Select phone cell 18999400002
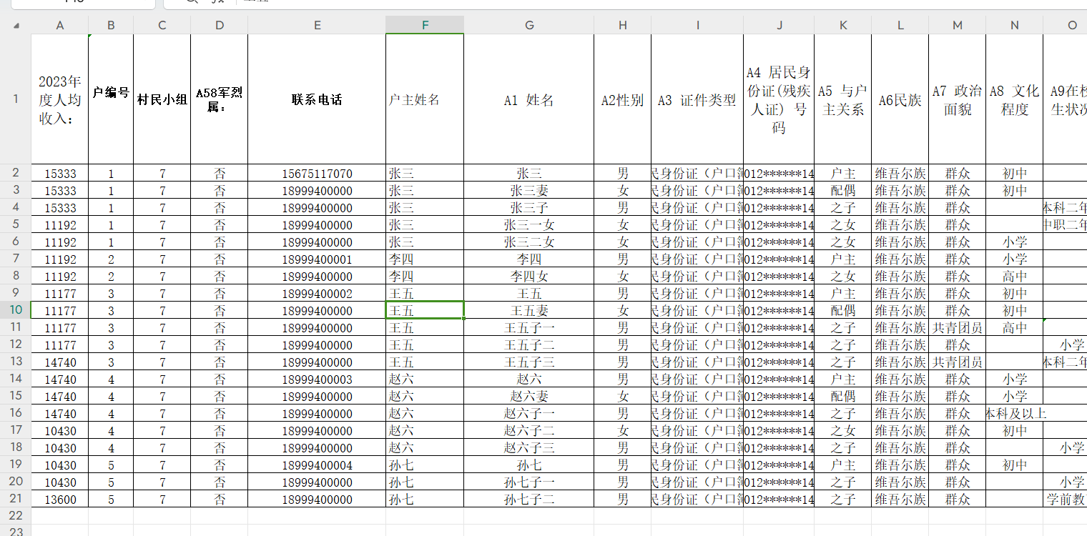The image size is (1087, 536). [317, 293]
